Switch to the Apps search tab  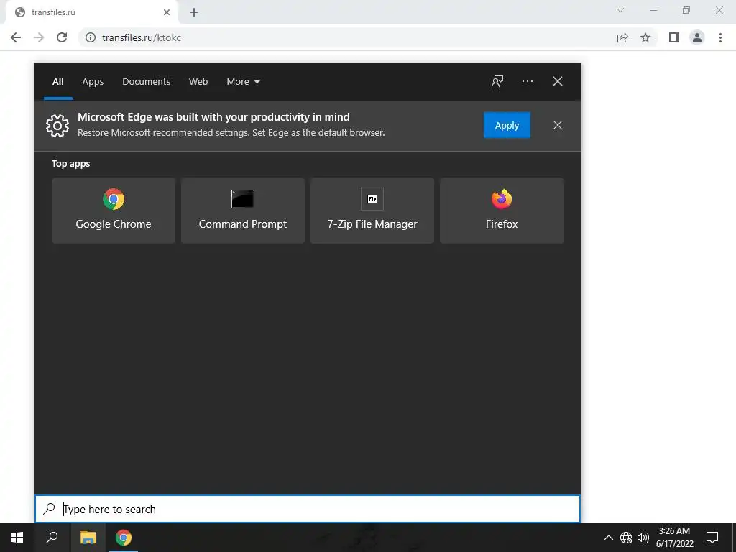pos(93,82)
